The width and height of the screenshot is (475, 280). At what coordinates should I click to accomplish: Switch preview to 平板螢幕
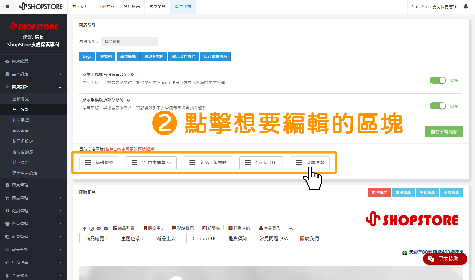tap(427, 192)
